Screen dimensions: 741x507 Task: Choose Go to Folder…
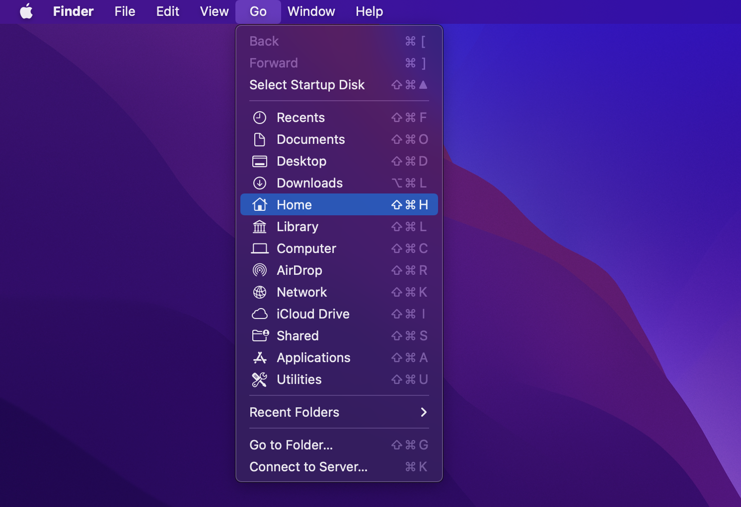click(339, 445)
